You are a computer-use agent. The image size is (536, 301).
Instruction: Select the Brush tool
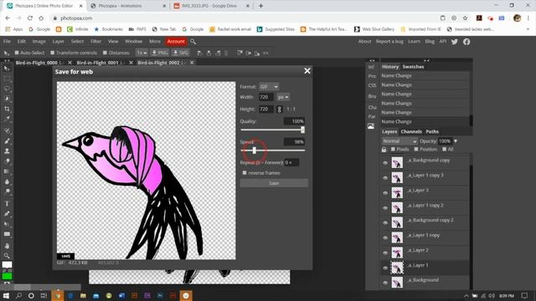tap(7, 140)
